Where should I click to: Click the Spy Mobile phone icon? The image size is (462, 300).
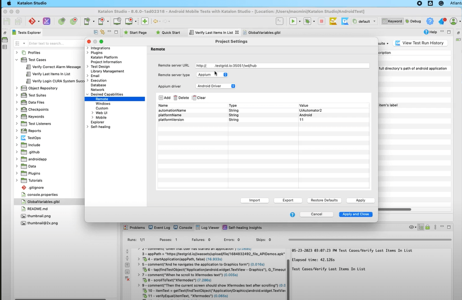(87, 21)
